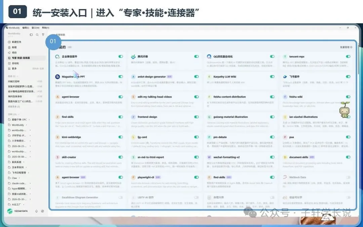Open the LibTV AI 创作 skill card
Screen dimensions: 363x227
(x=165, y=201)
